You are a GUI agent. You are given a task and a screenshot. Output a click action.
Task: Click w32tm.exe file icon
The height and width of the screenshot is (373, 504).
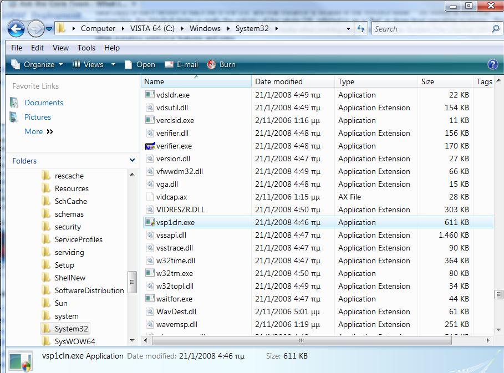click(150, 273)
